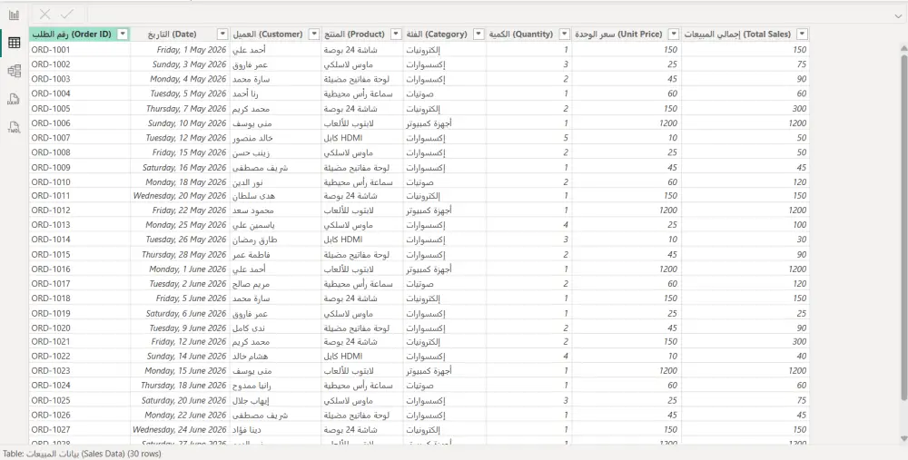Select total sales 25 in ORD-1019 row

(745, 313)
